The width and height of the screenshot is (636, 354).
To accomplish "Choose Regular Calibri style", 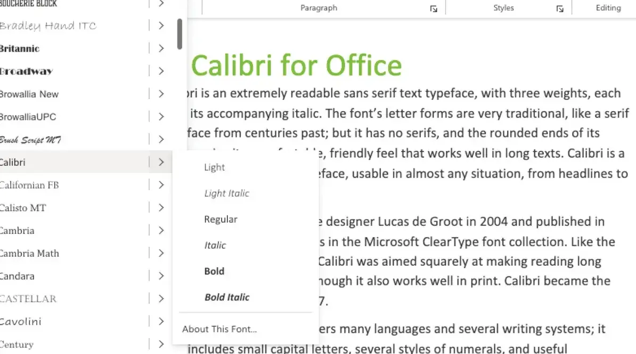I will 221,220.
